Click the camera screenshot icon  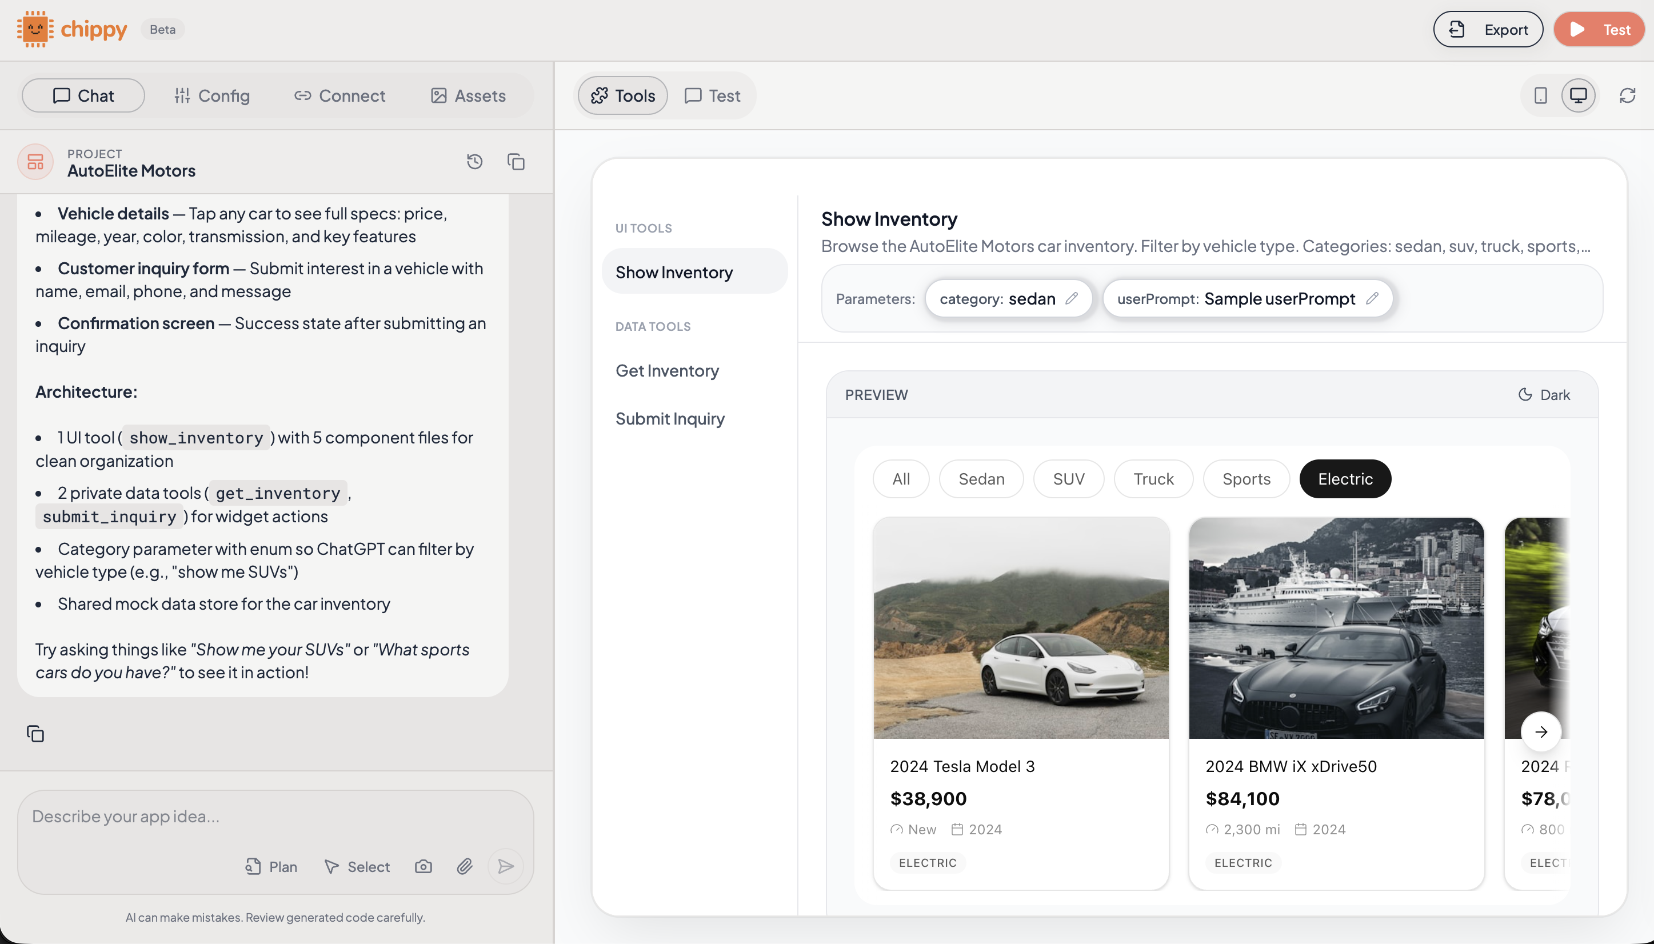click(424, 867)
